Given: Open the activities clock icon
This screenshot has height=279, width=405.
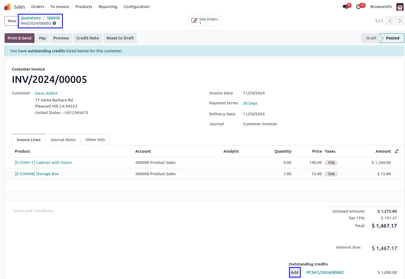Looking at the screenshot, I should 358,7.
